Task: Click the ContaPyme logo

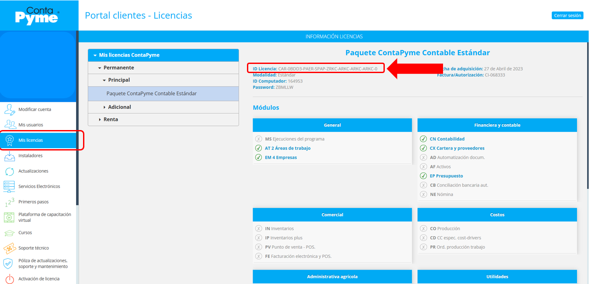Action: tap(37, 15)
